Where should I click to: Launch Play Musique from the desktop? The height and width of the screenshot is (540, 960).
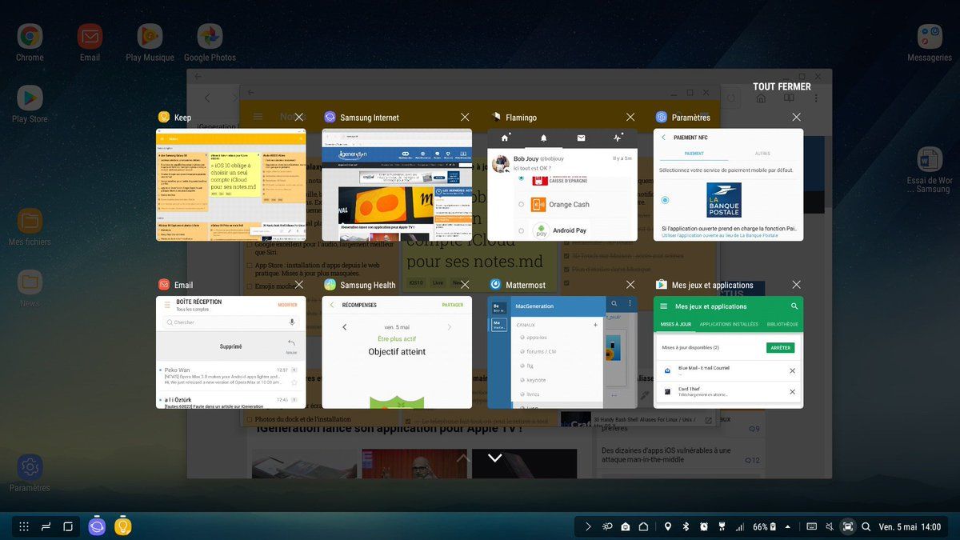pos(150,37)
